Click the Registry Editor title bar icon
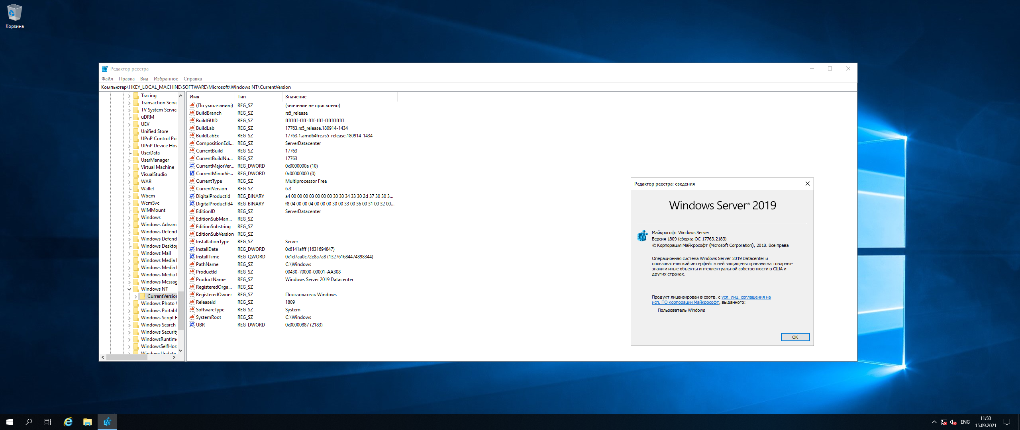Image resolution: width=1020 pixels, height=430 pixels. coord(105,69)
